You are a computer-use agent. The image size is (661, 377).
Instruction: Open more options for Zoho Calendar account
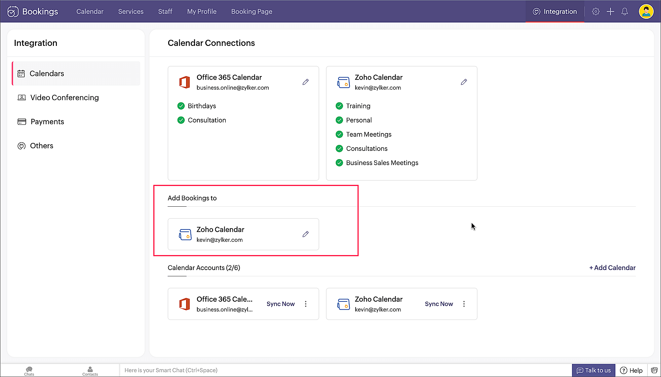coord(464,304)
